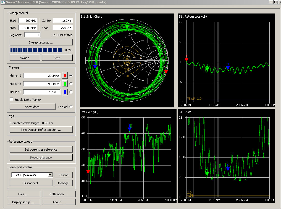The image size is (281, 209).
Task: Edit the Marker 2 frequency field
Action: (42, 84)
